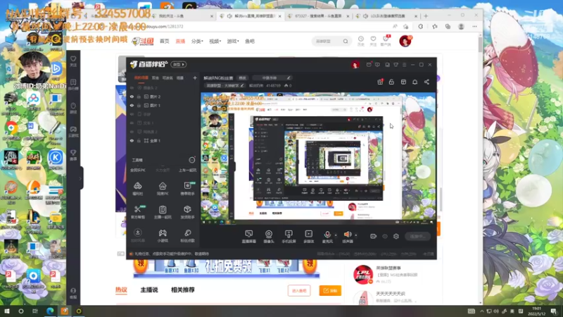Image resolution: width=563 pixels, height=317 pixels.
Task: Open the 分类 dropdown in Douyu navigation
Action: tap(197, 42)
